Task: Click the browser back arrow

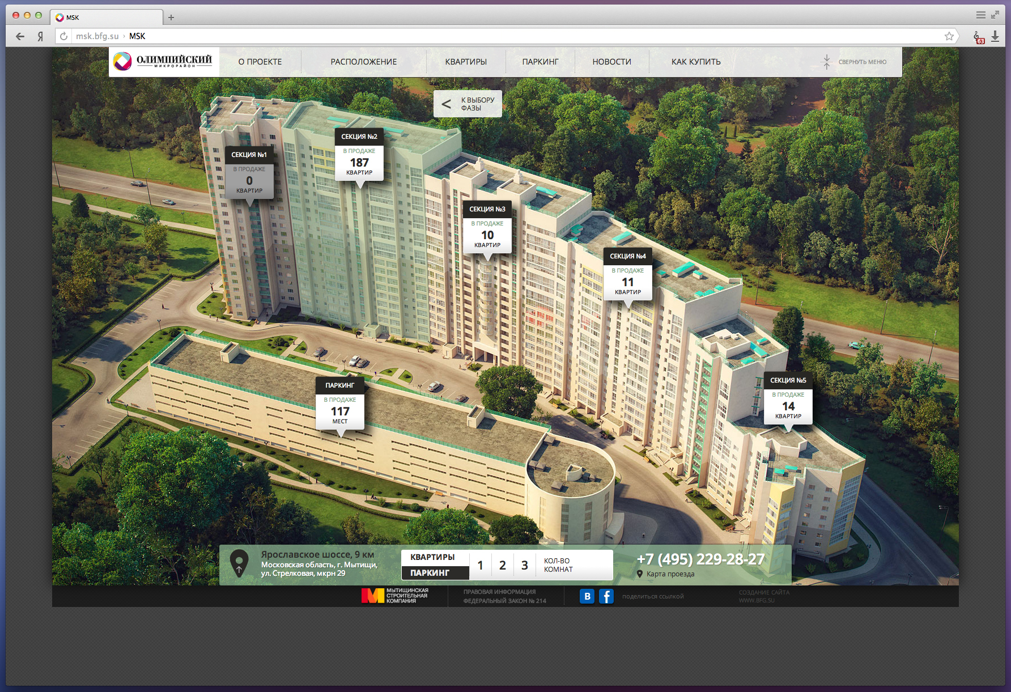Action: [x=20, y=36]
